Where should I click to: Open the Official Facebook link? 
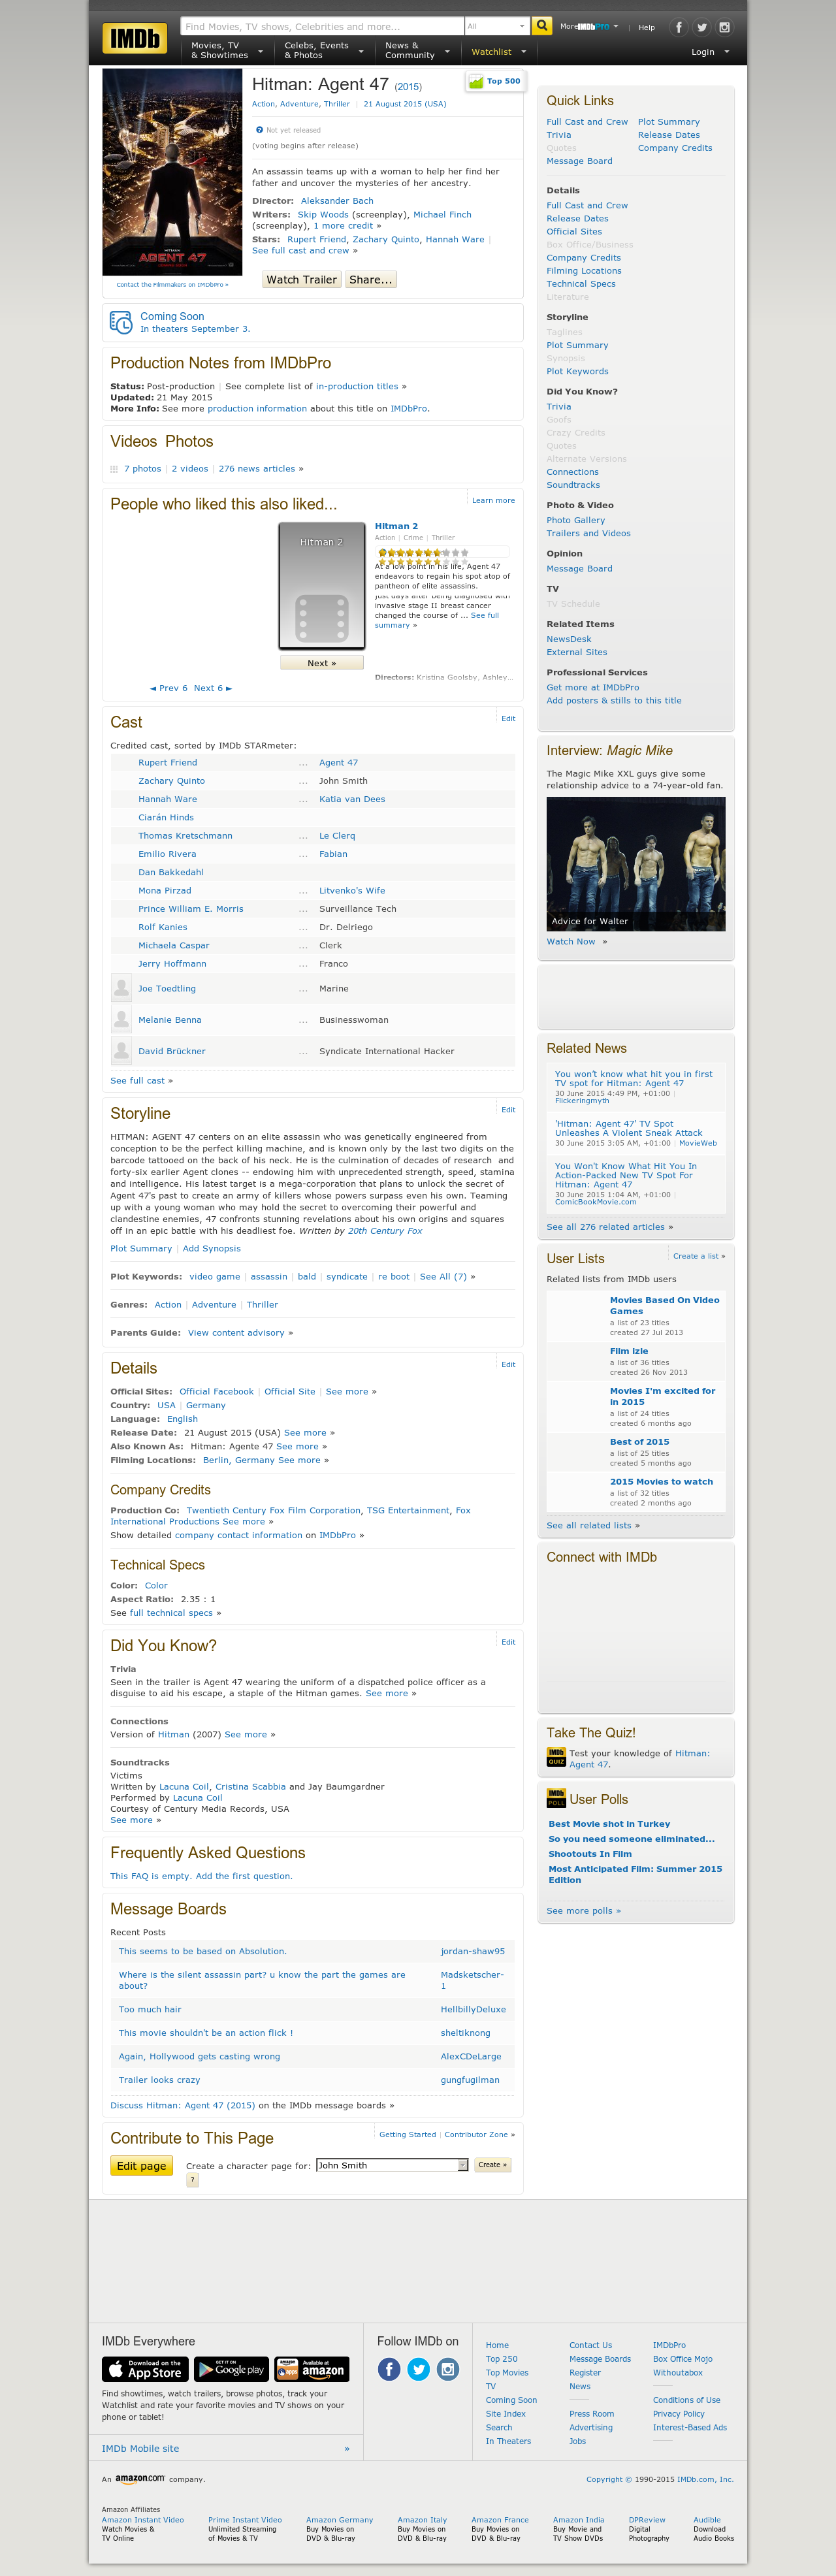point(216,1392)
